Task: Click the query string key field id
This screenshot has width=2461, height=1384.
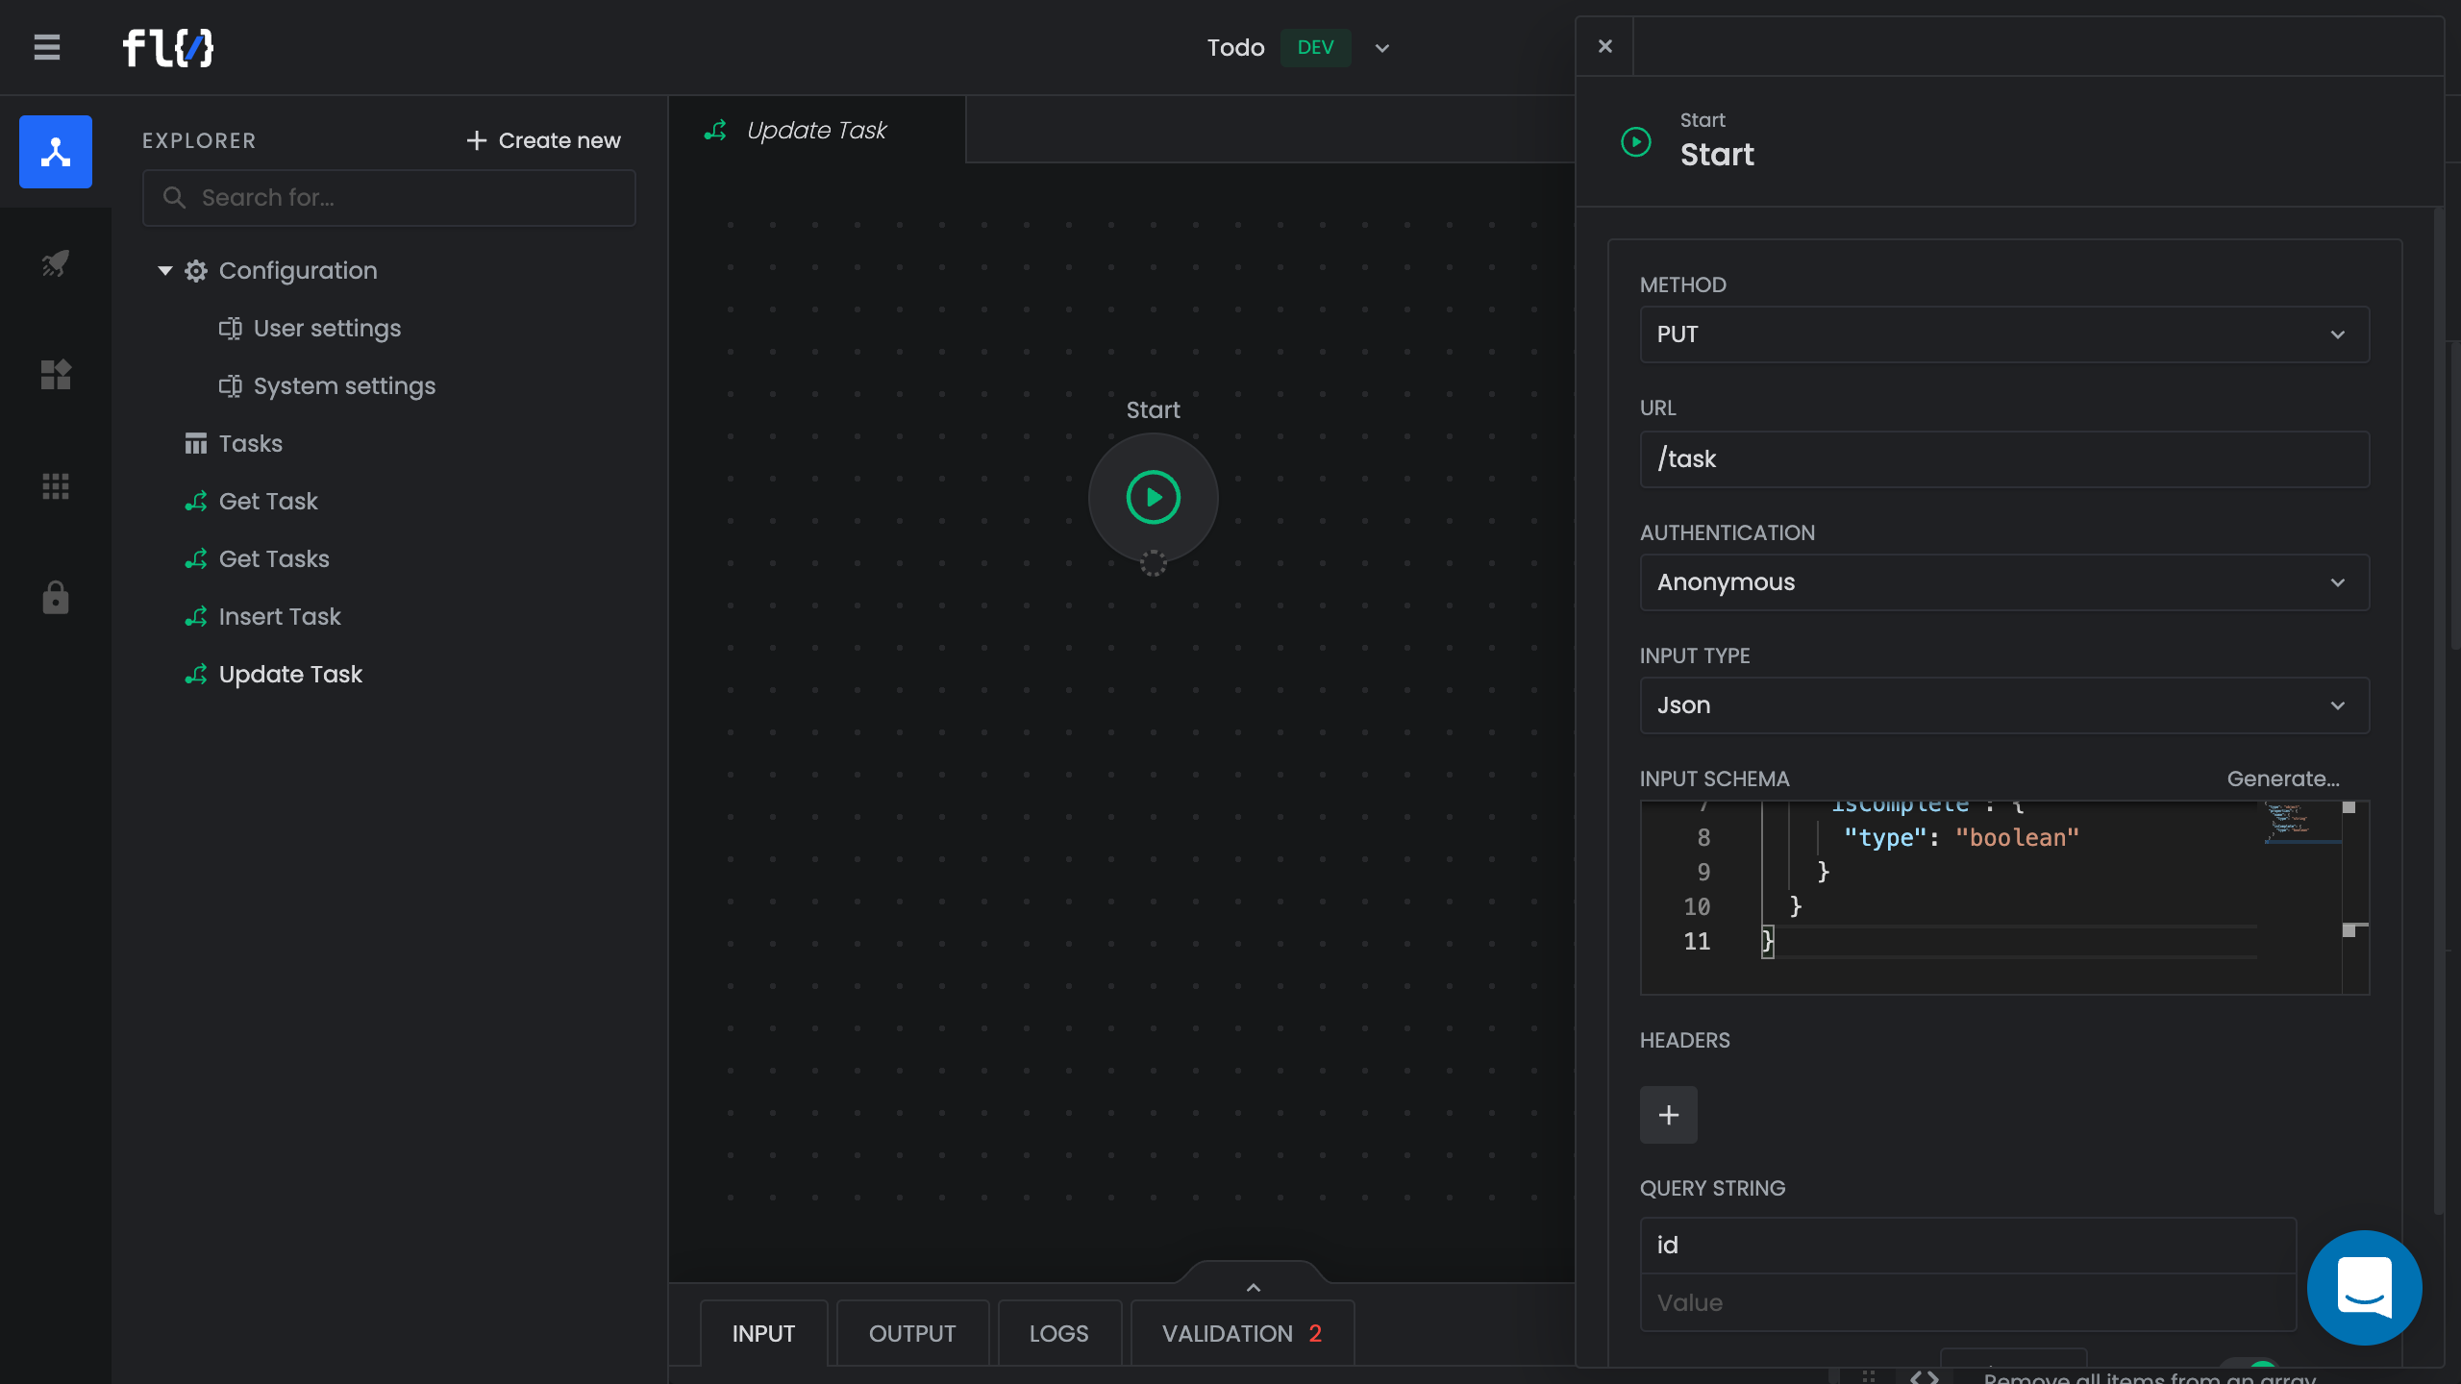Action: click(x=1968, y=1246)
